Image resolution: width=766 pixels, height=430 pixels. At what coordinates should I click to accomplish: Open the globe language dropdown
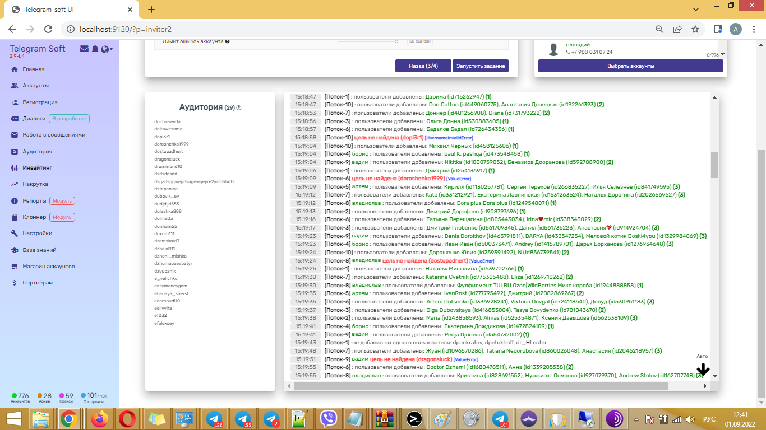[107, 49]
